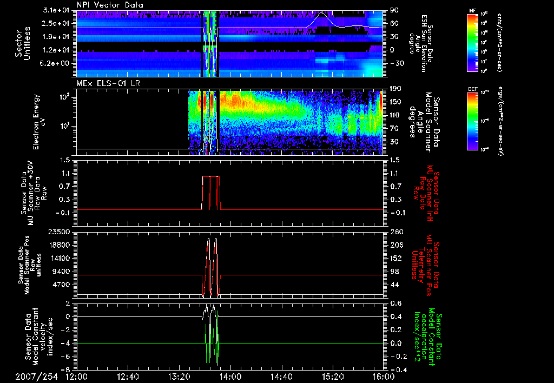Click the 9400 scanner position tick
This screenshot has width=554, height=383.
pyautogui.click(x=63, y=272)
